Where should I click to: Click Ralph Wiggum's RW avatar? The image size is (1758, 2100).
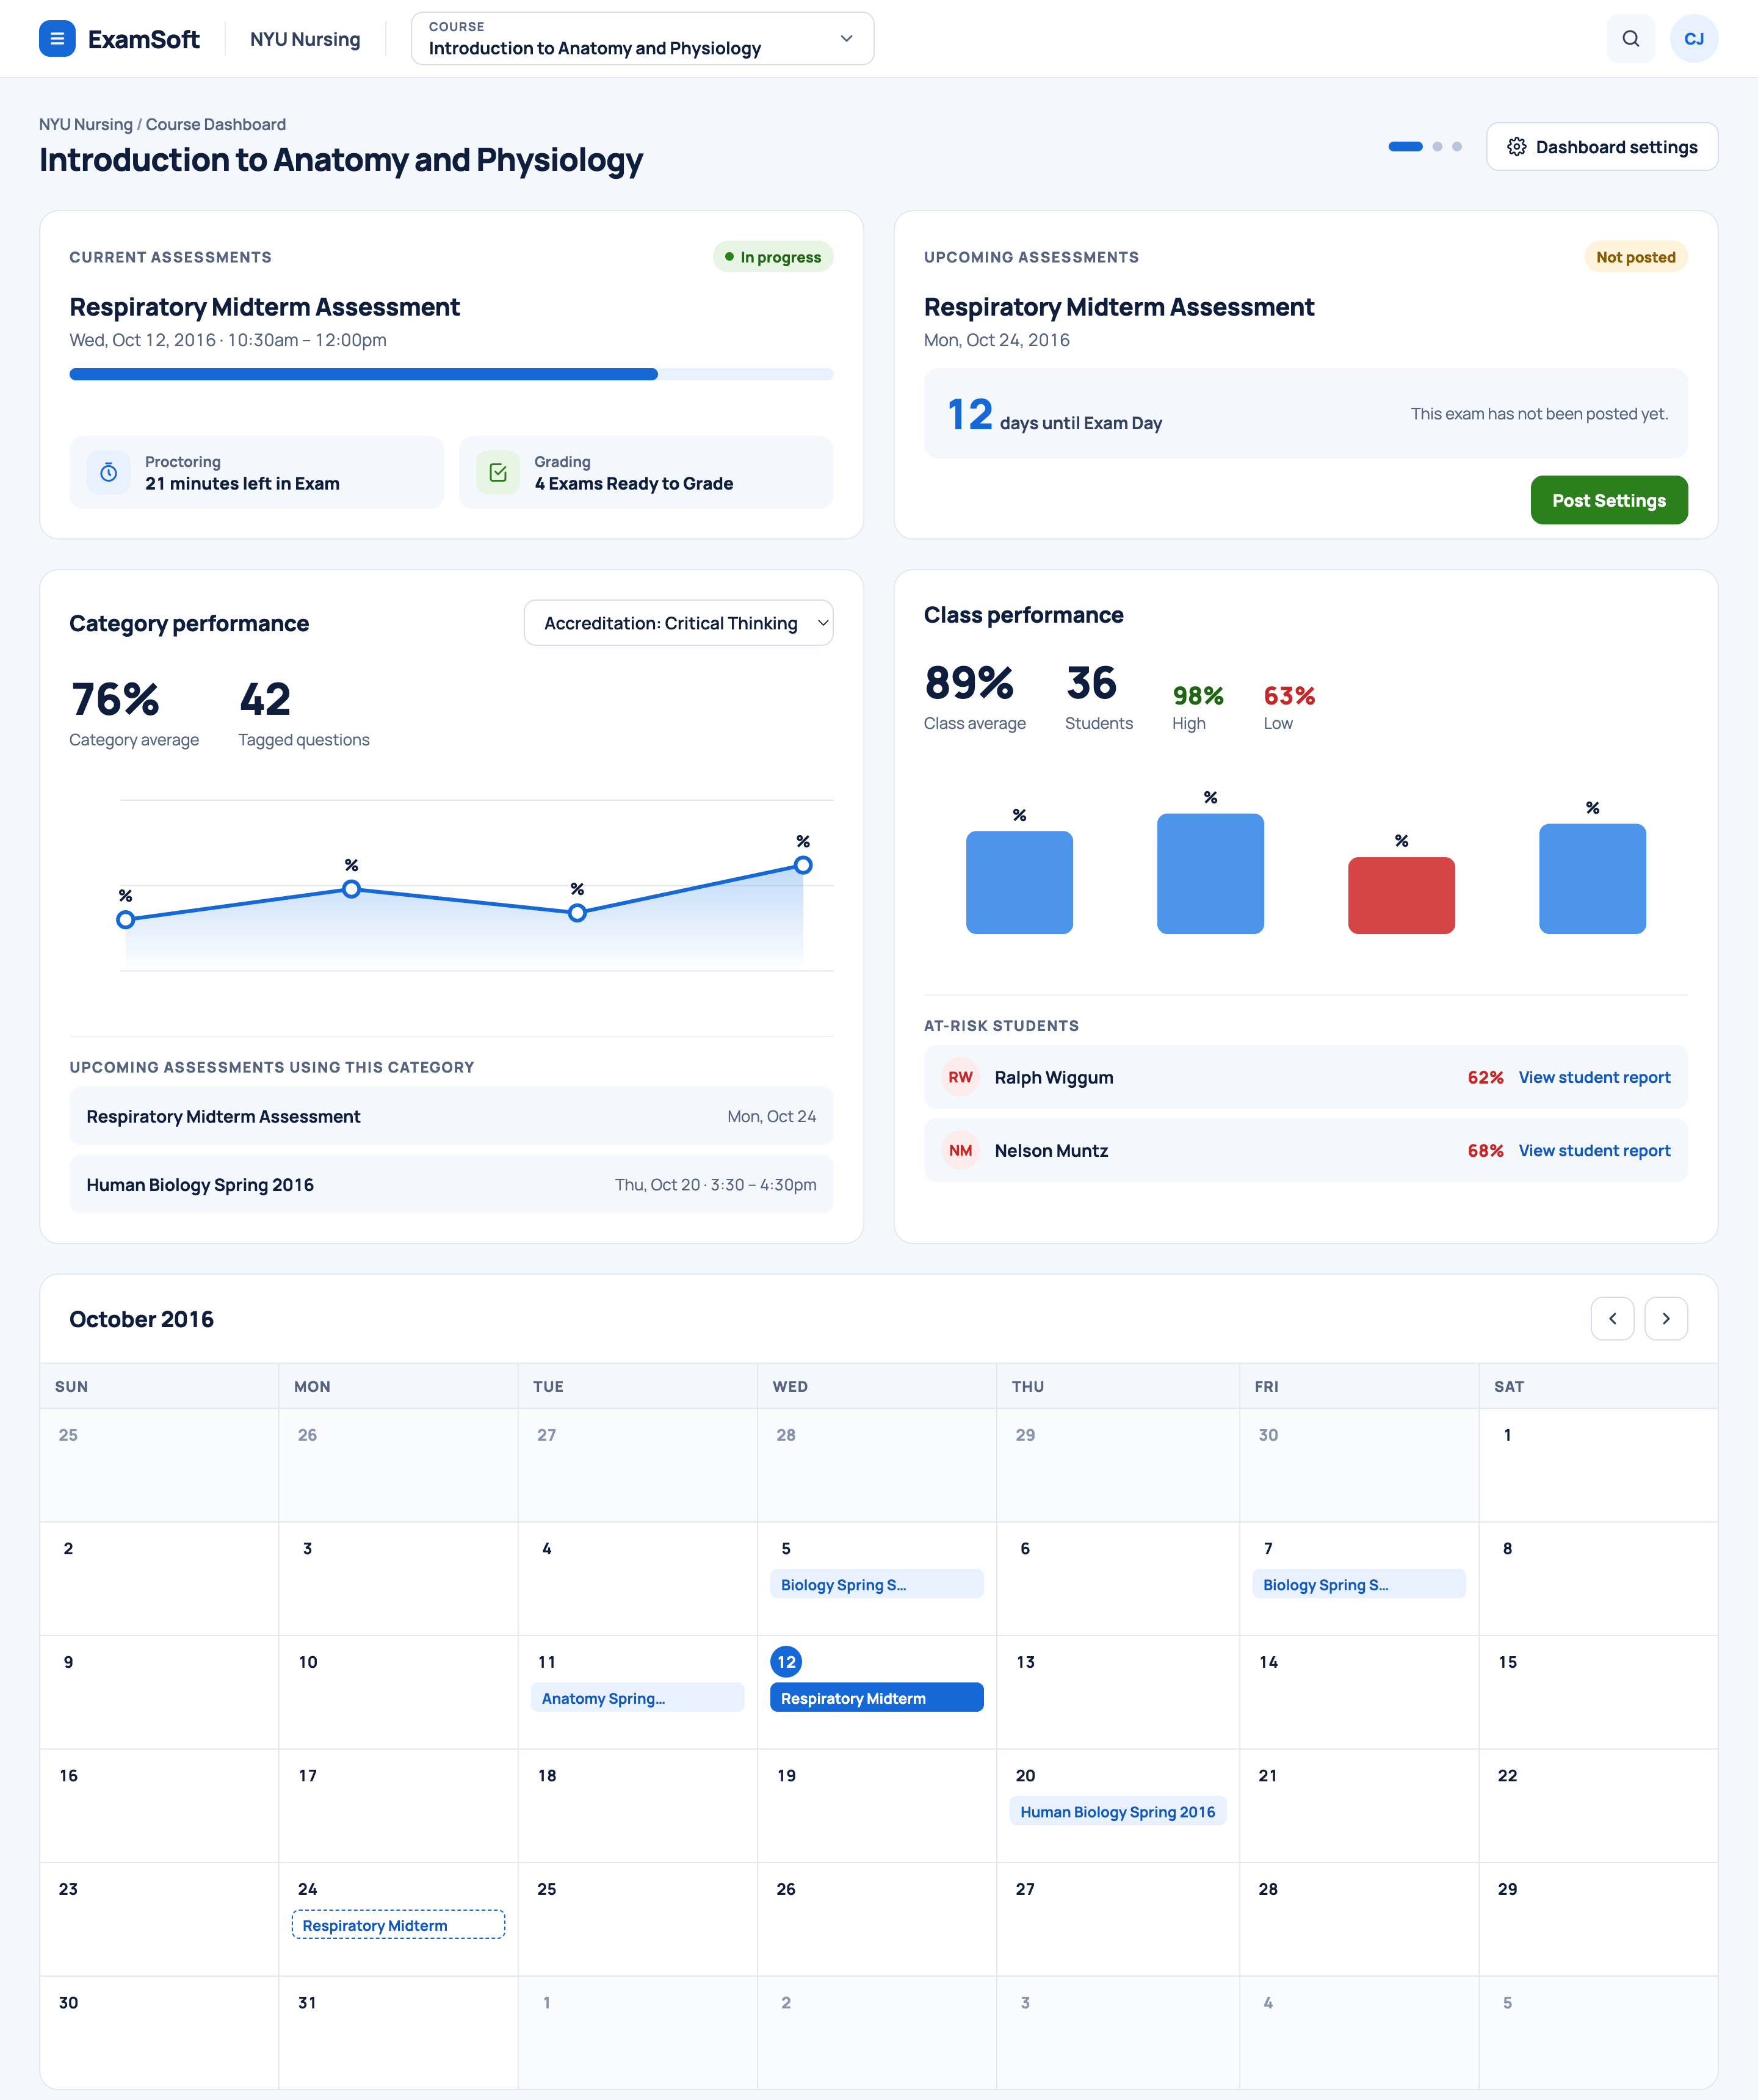pyautogui.click(x=960, y=1077)
